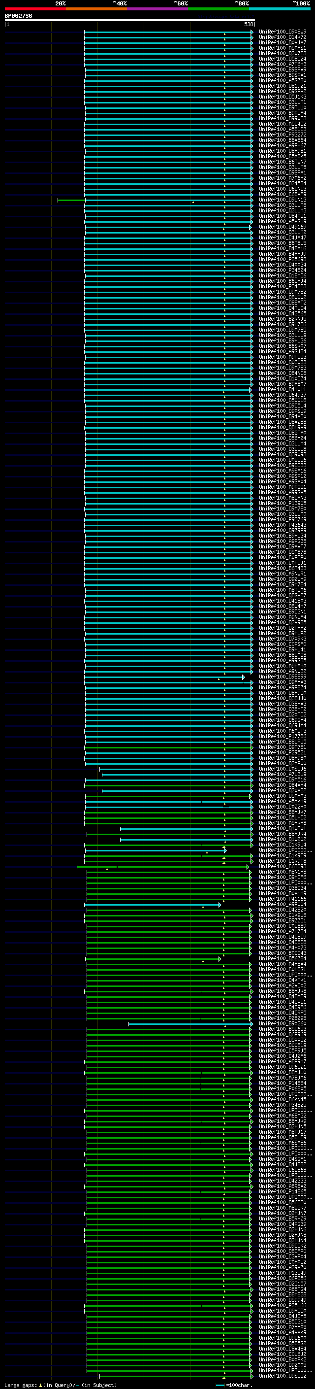Select hit UniRef100_C1K9U4
Image resolution: width=315 pixels, height=1389 pixels.
pyautogui.click(x=283, y=845)
